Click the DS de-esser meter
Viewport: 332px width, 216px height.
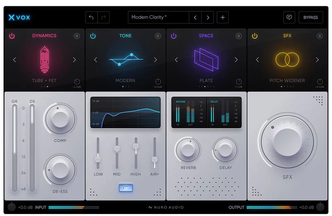click(32, 148)
